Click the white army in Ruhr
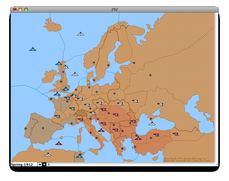Viewport: 229px width, 181px height. click(x=80, y=99)
